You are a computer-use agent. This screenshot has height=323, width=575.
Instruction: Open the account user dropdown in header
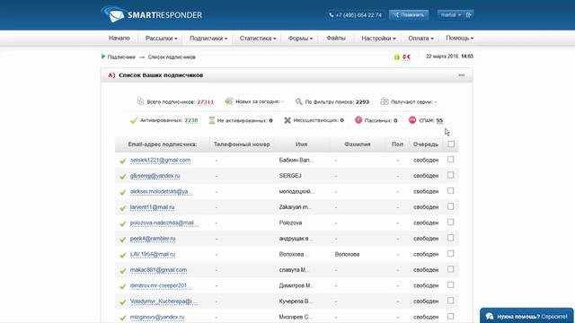coord(451,15)
